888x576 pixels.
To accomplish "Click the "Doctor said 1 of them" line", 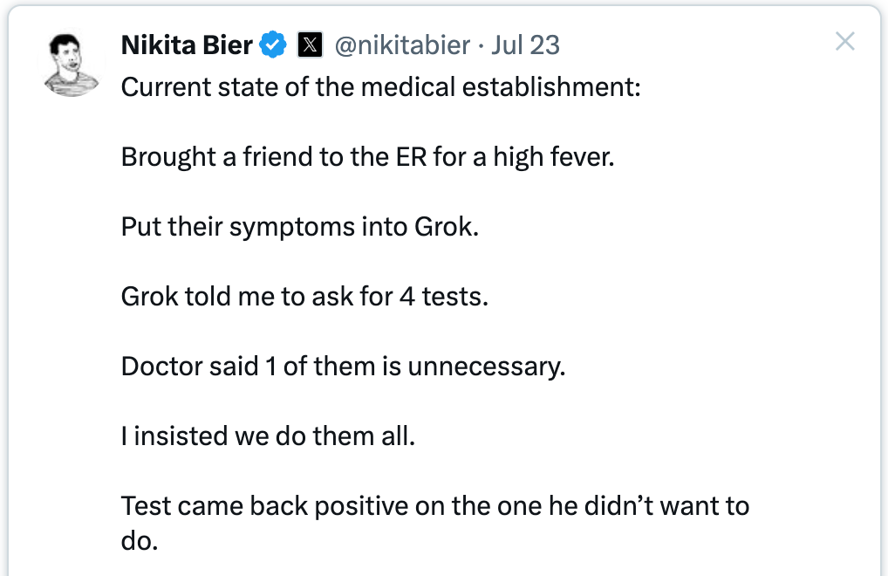I will 343,366.
